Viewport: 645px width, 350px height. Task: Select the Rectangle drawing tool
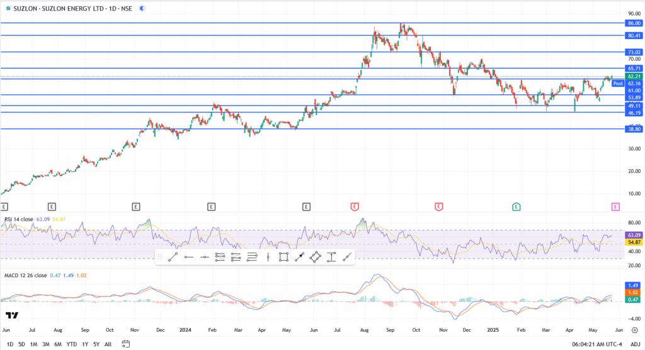[x=283, y=256]
